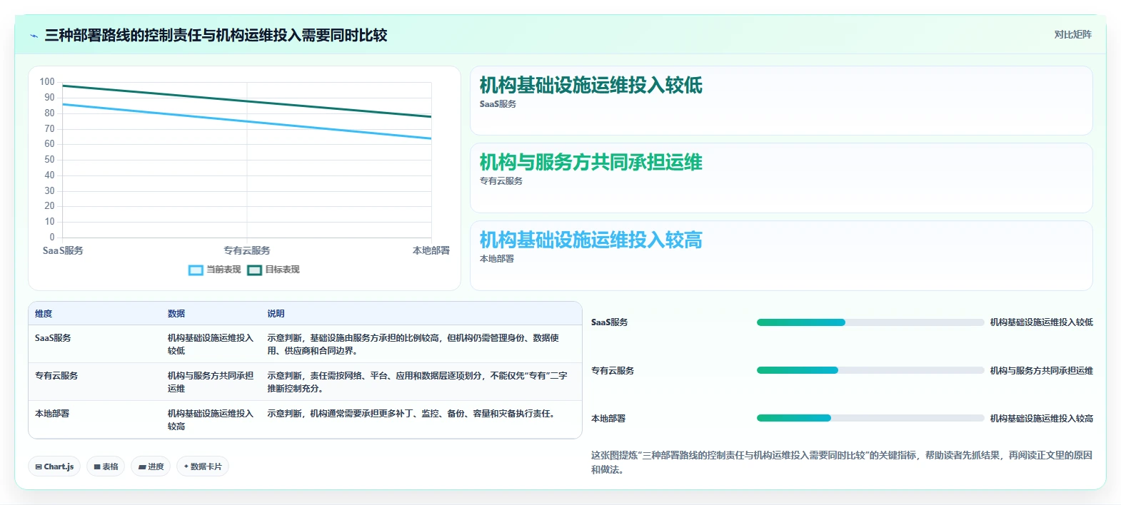
Task: Click 机构基础设施运维投入较高 text right of progress bar
Action: click(x=1042, y=419)
